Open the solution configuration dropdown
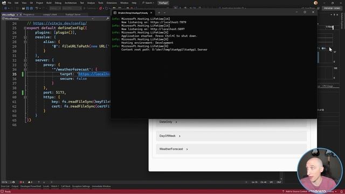This screenshot has width=345, height=194. [55, 9]
